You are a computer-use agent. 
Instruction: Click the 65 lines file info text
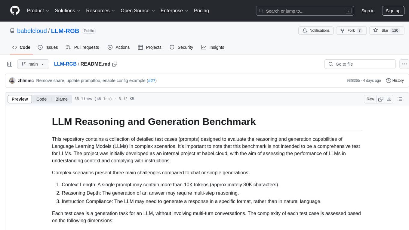[x=104, y=99]
